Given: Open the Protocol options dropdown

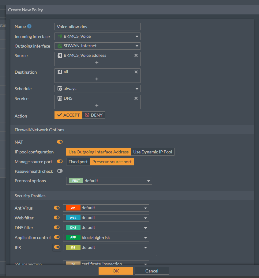Looking at the screenshot, I should 109,181.
